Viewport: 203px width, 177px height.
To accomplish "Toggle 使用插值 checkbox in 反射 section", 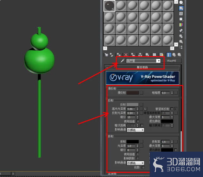I will coord(138,121).
